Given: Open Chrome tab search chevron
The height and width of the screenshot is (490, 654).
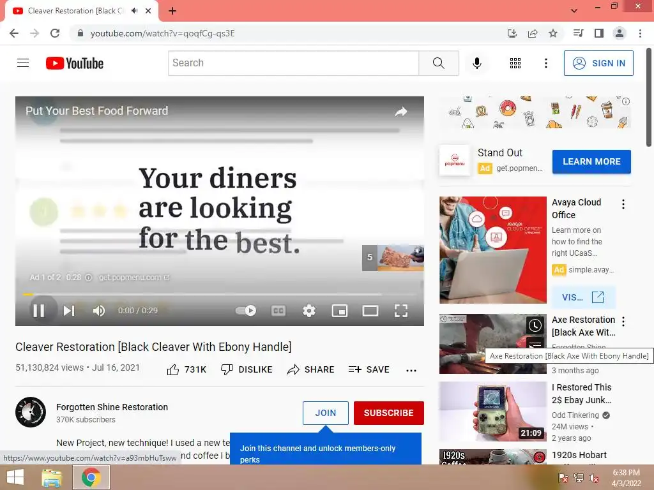Looking at the screenshot, I should coord(574,11).
